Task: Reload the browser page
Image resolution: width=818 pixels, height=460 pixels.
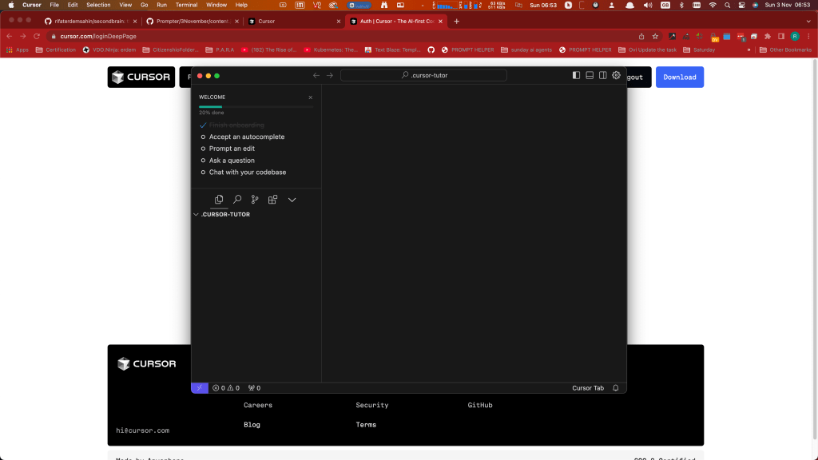Action: 37,37
